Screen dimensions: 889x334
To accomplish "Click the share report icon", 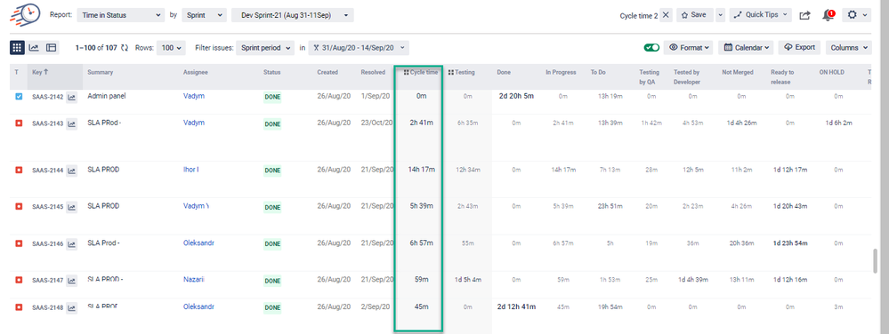I will click(804, 15).
